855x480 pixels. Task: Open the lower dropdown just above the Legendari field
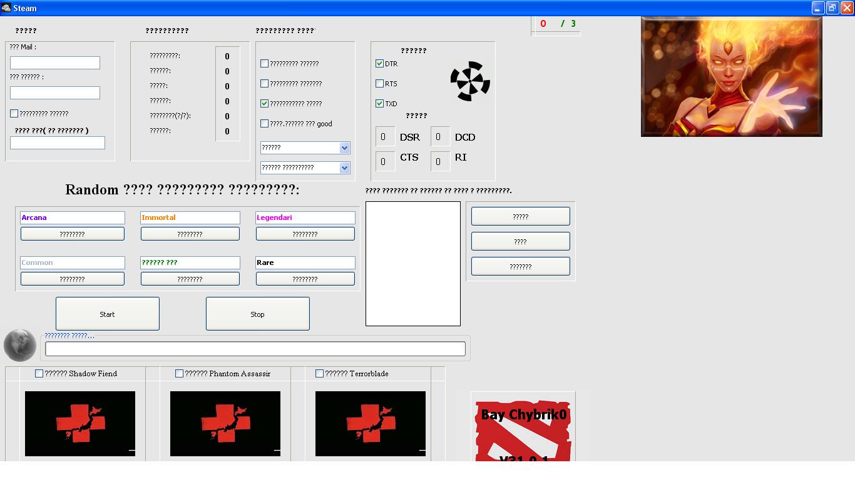click(x=305, y=167)
